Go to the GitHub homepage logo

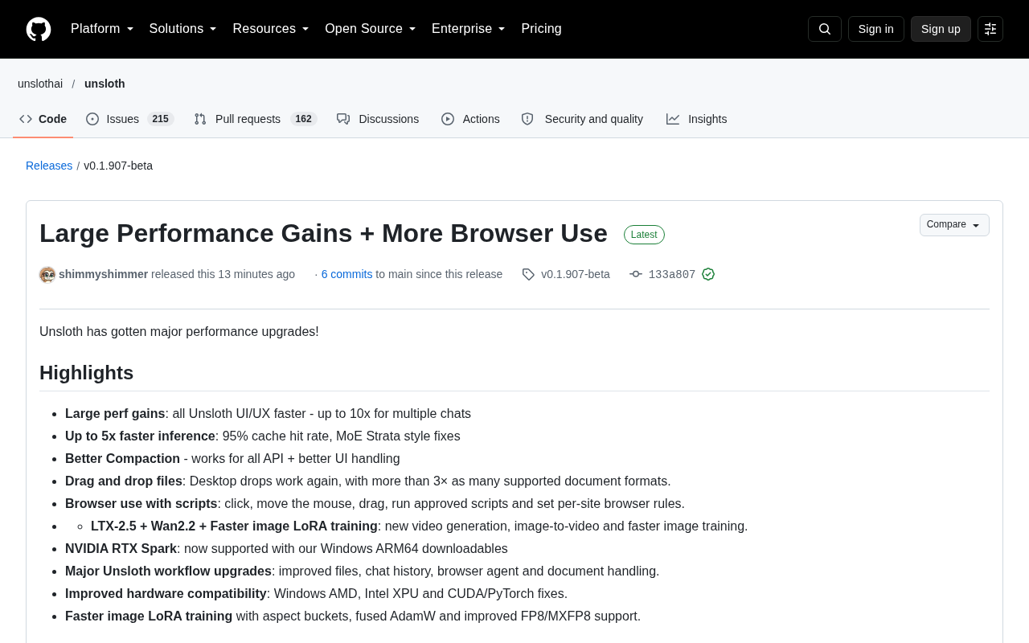click(39, 29)
